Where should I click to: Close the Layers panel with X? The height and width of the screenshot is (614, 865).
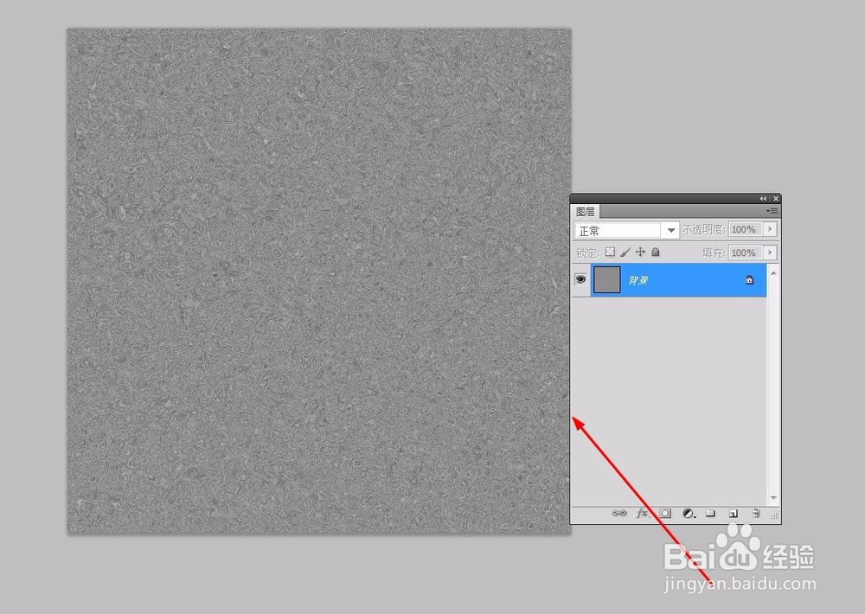tap(776, 199)
